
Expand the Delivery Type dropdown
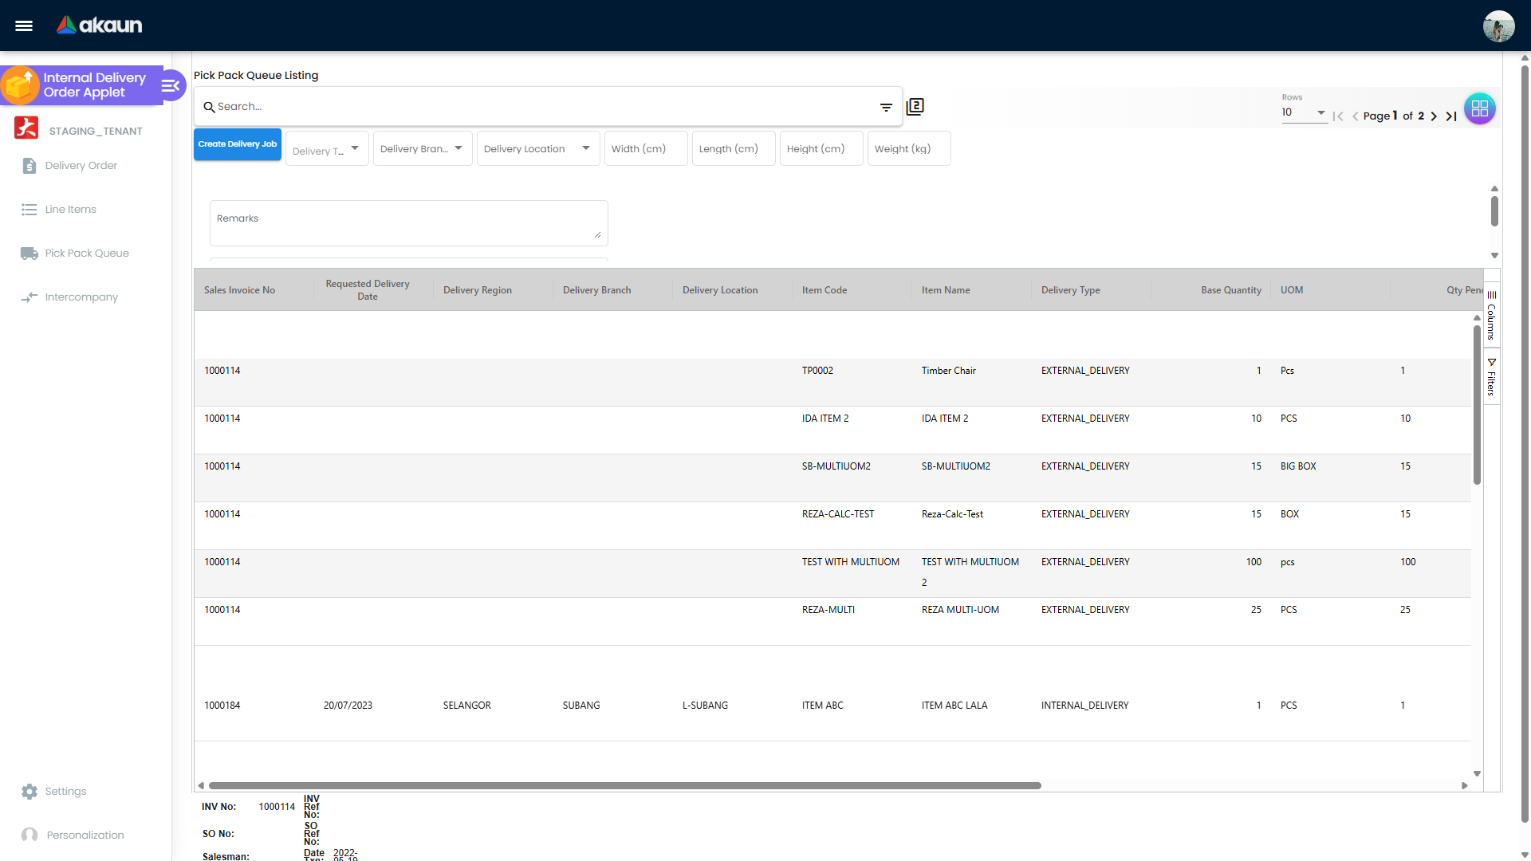(x=327, y=148)
